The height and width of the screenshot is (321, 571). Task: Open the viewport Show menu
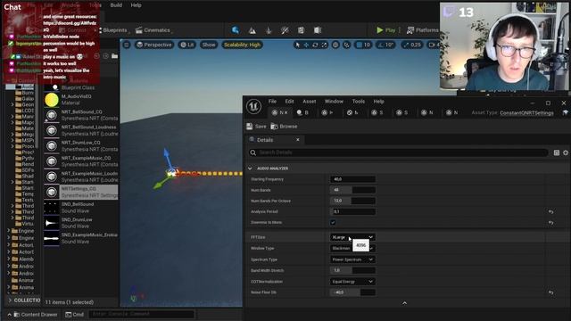pos(209,45)
